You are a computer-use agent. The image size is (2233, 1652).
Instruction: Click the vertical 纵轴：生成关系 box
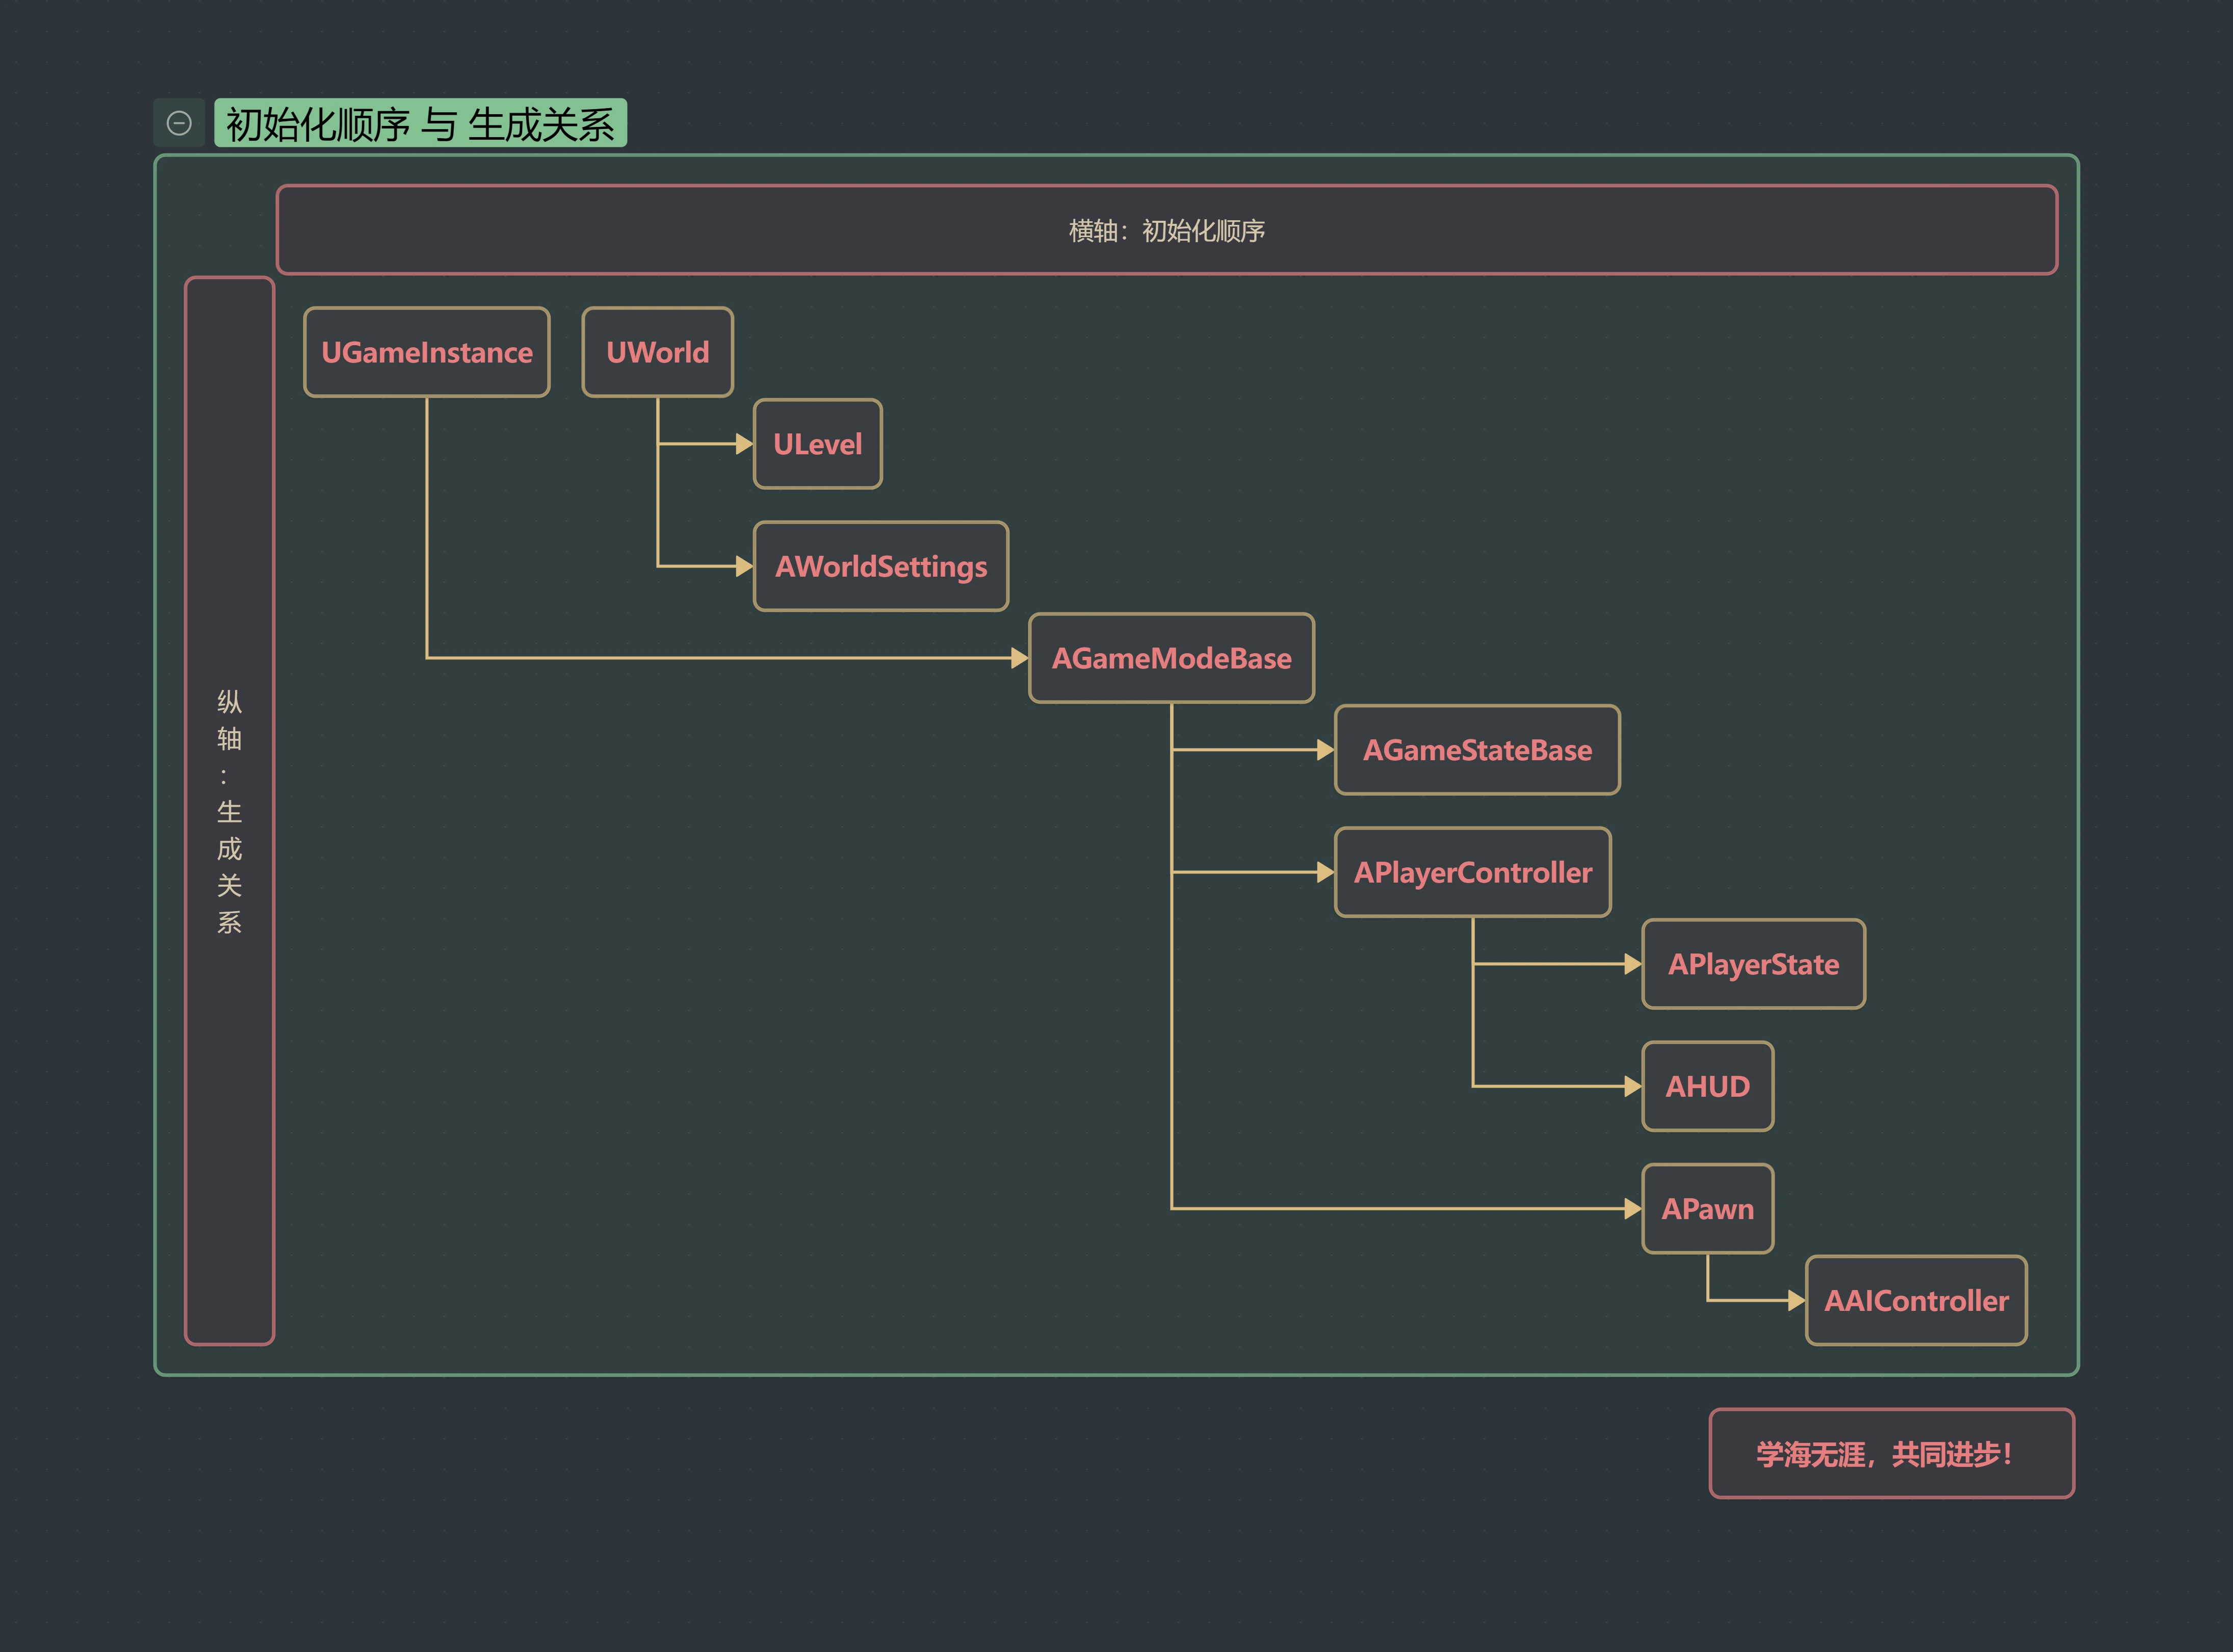pos(229,810)
